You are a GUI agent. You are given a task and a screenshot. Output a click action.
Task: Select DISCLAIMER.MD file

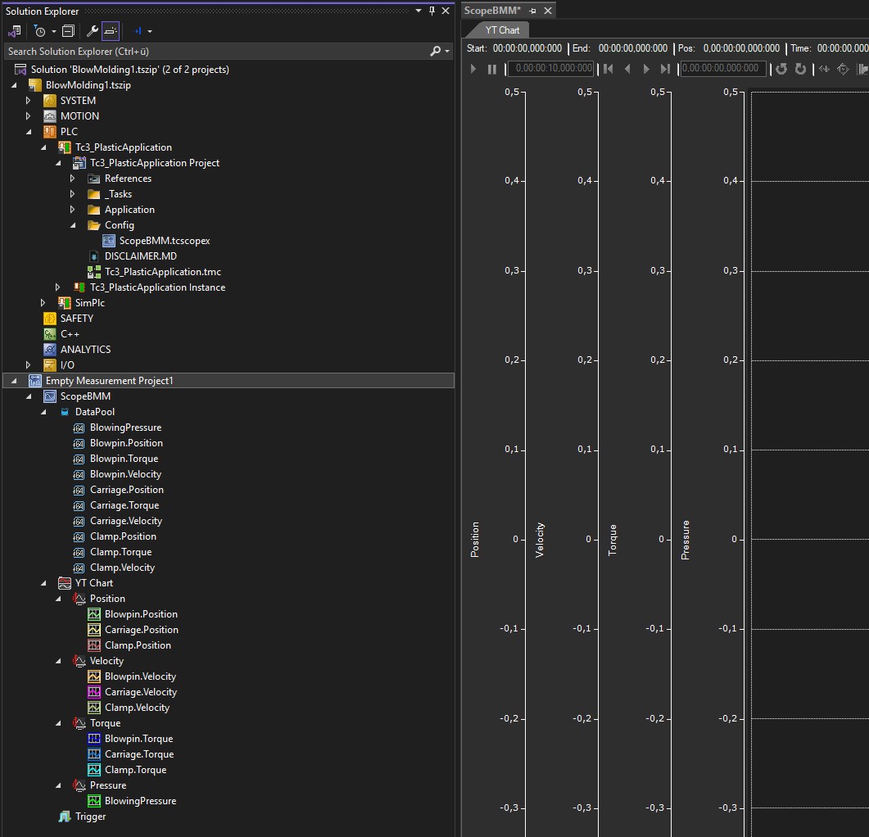[141, 256]
